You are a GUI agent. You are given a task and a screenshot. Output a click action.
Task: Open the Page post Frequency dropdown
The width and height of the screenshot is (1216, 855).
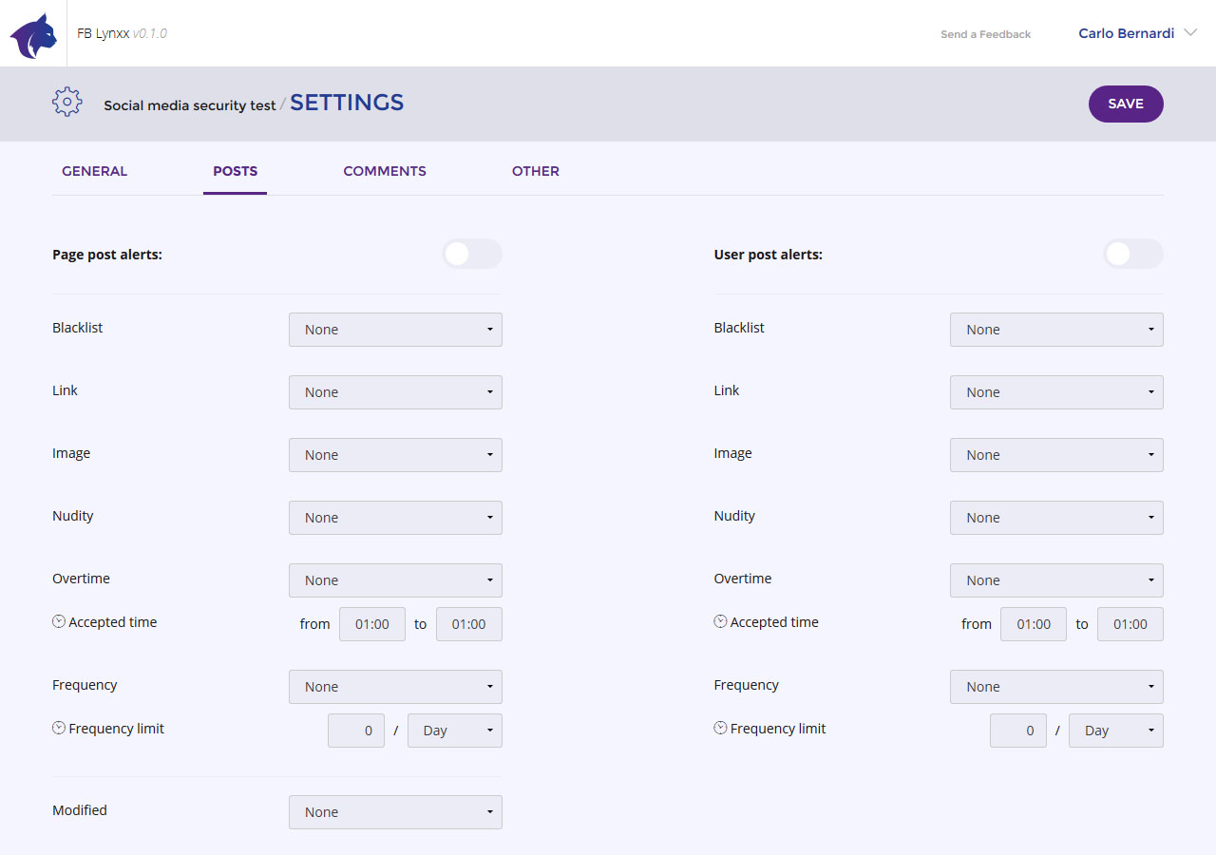[395, 687]
